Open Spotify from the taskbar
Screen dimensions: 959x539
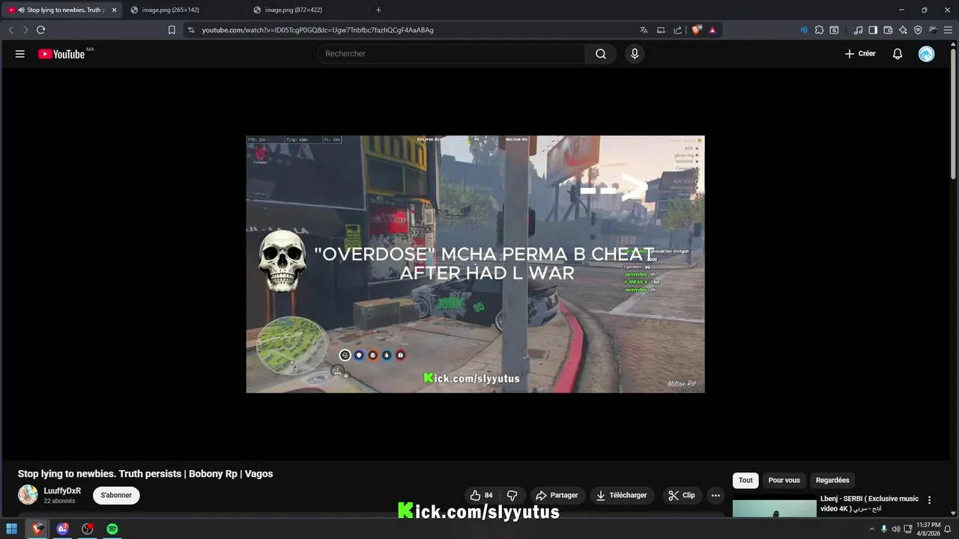(112, 529)
